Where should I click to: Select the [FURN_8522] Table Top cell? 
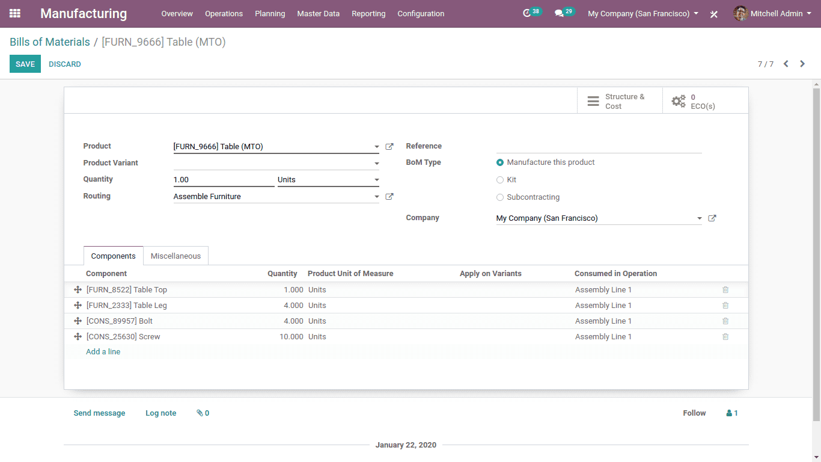tap(127, 289)
